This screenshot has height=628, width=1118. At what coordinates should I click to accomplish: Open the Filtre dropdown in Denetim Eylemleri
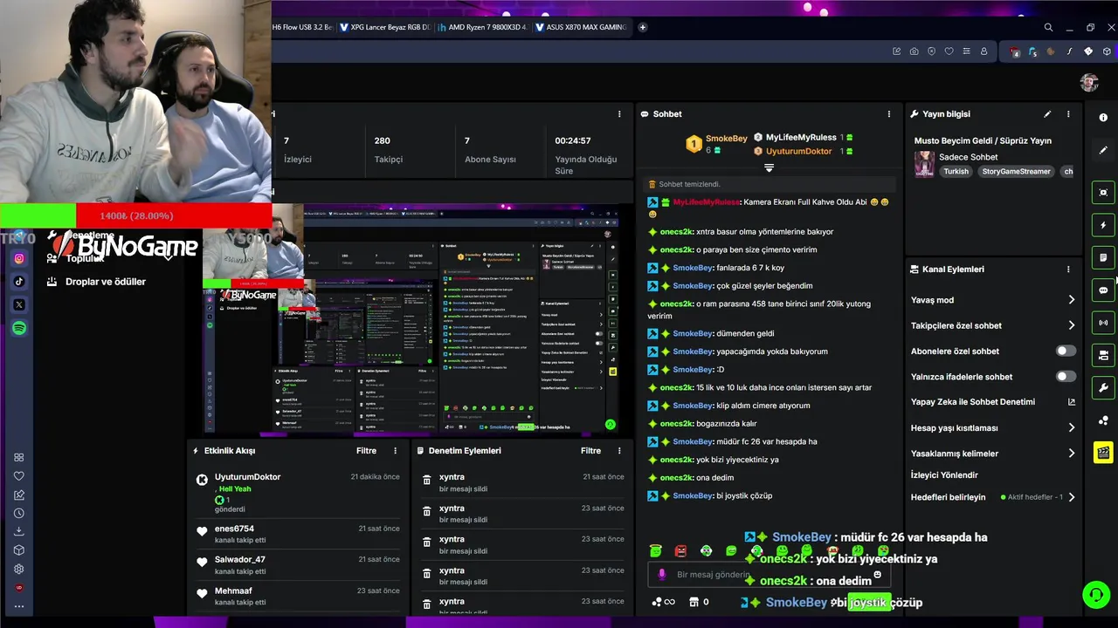pos(590,451)
